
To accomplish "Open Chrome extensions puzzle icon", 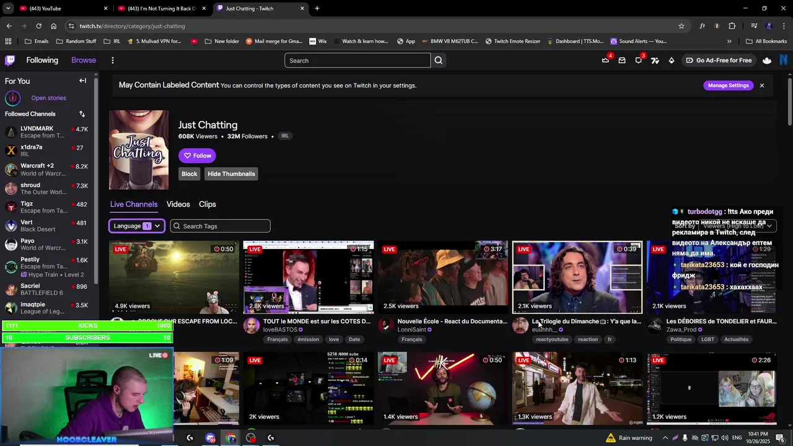I will coord(732,26).
